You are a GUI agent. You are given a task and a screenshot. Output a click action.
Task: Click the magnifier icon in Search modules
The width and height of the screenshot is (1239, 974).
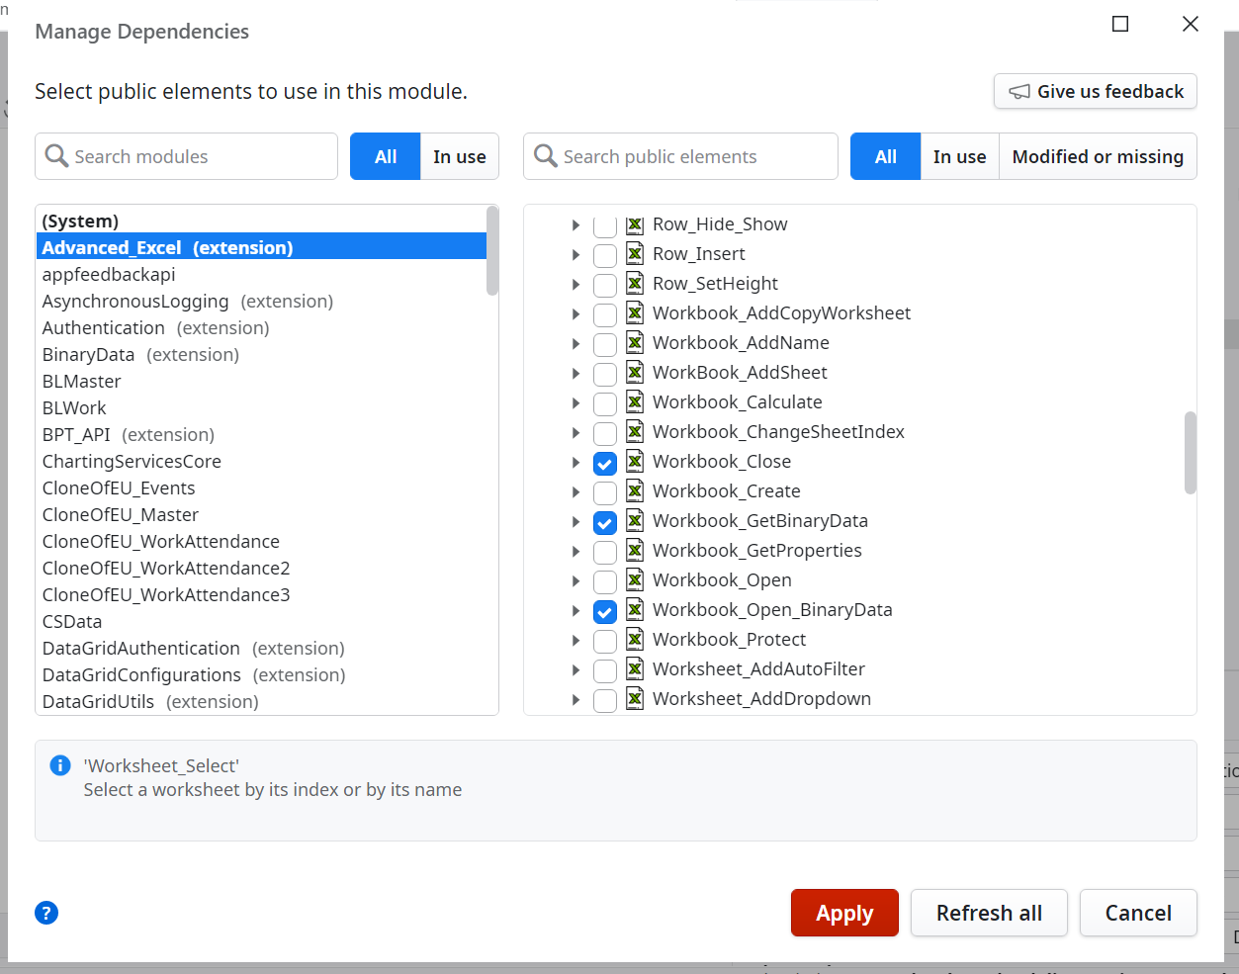tap(56, 156)
